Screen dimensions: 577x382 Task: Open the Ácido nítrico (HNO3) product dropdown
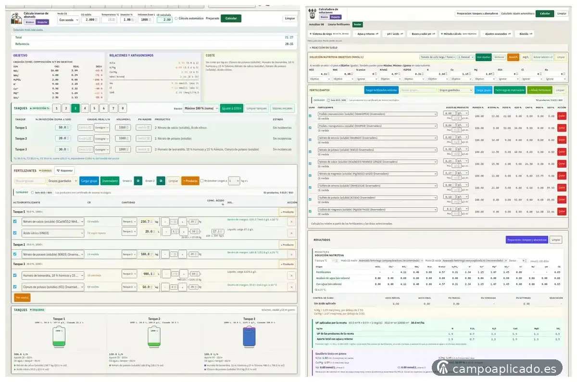click(x=52, y=233)
